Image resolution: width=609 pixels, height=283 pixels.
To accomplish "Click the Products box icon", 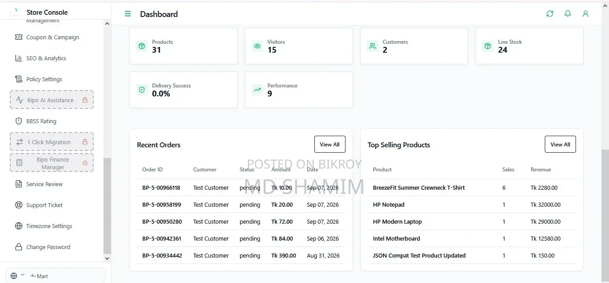I will pos(142,46).
